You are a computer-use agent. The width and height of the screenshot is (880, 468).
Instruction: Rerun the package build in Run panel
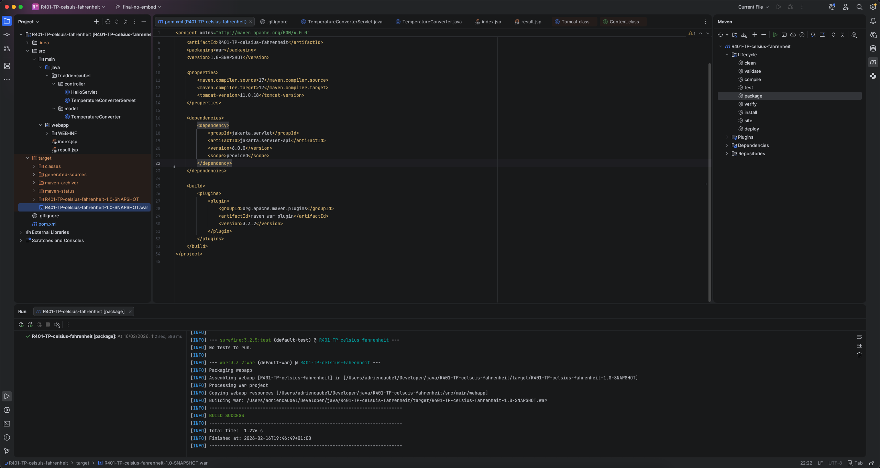pos(21,324)
